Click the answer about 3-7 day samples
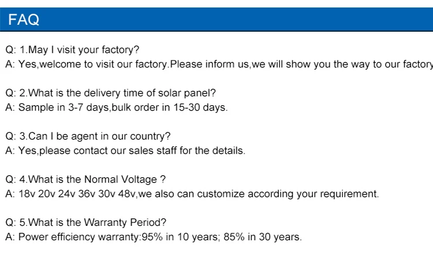This screenshot has width=433, height=272. coord(117,108)
